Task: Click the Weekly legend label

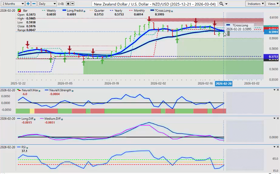Action: click(x=51, y=11)
